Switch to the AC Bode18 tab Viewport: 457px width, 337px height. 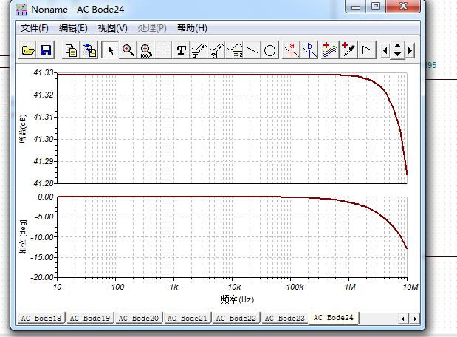(41, 318)
